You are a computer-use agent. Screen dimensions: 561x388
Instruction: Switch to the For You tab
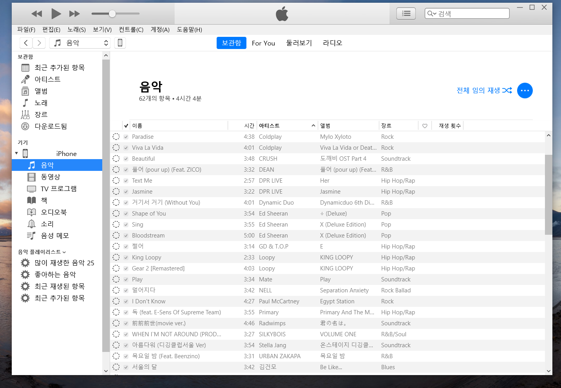(263, 43)
